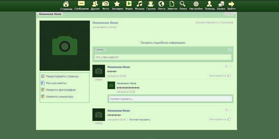The width and height of the screenshot is (279, 139).
Task: Click установить статус under the name
Action: click(104, 27)
